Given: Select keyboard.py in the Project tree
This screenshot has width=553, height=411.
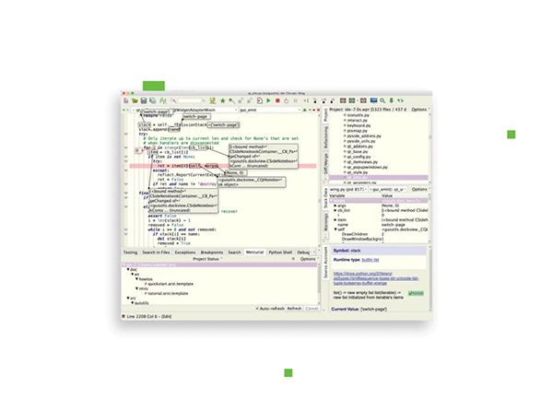Looking at the screenshot, I should pos(359,125).
